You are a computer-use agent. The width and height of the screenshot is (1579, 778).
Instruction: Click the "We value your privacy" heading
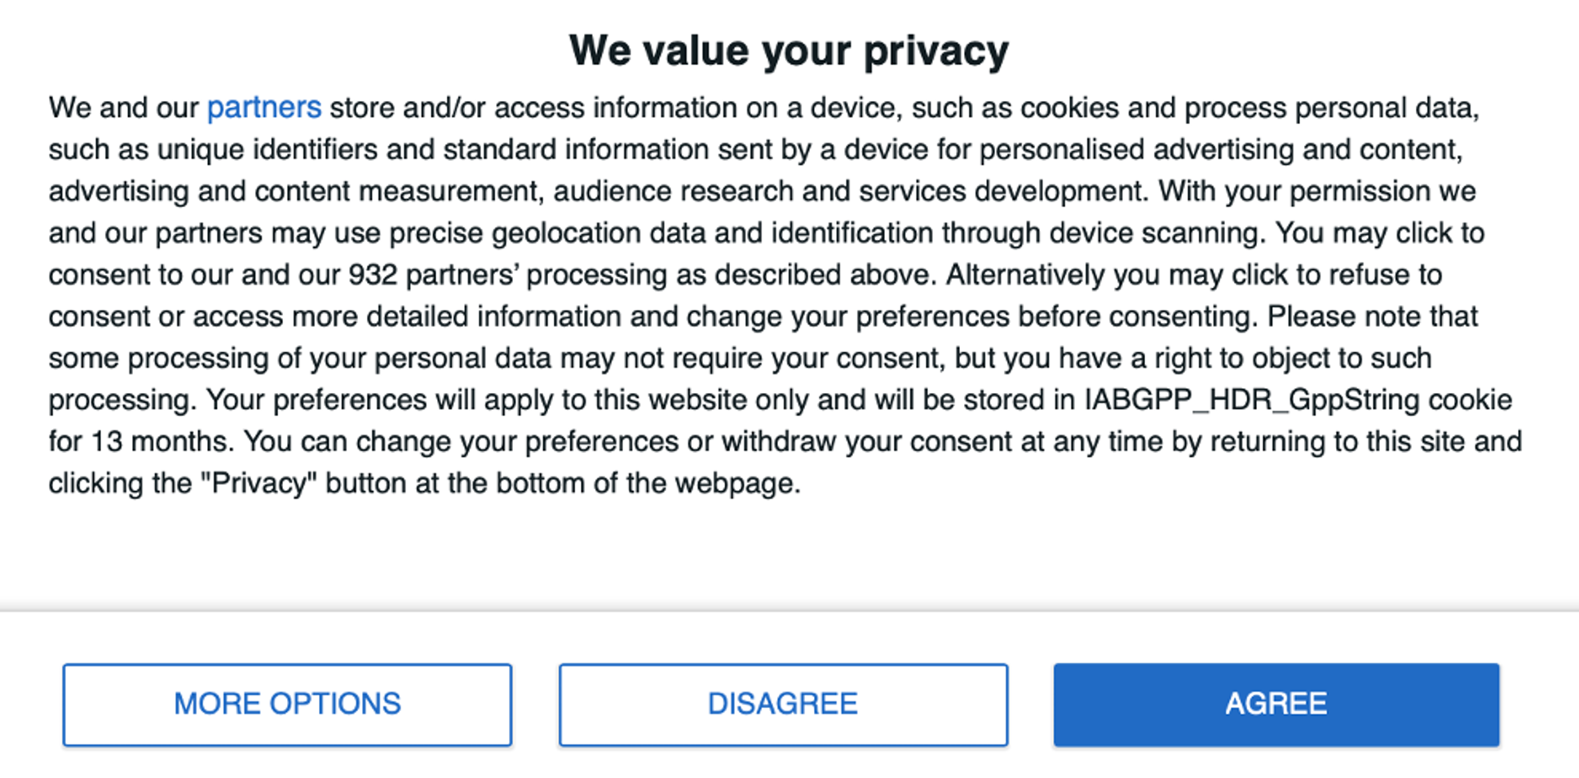[789, 51]
